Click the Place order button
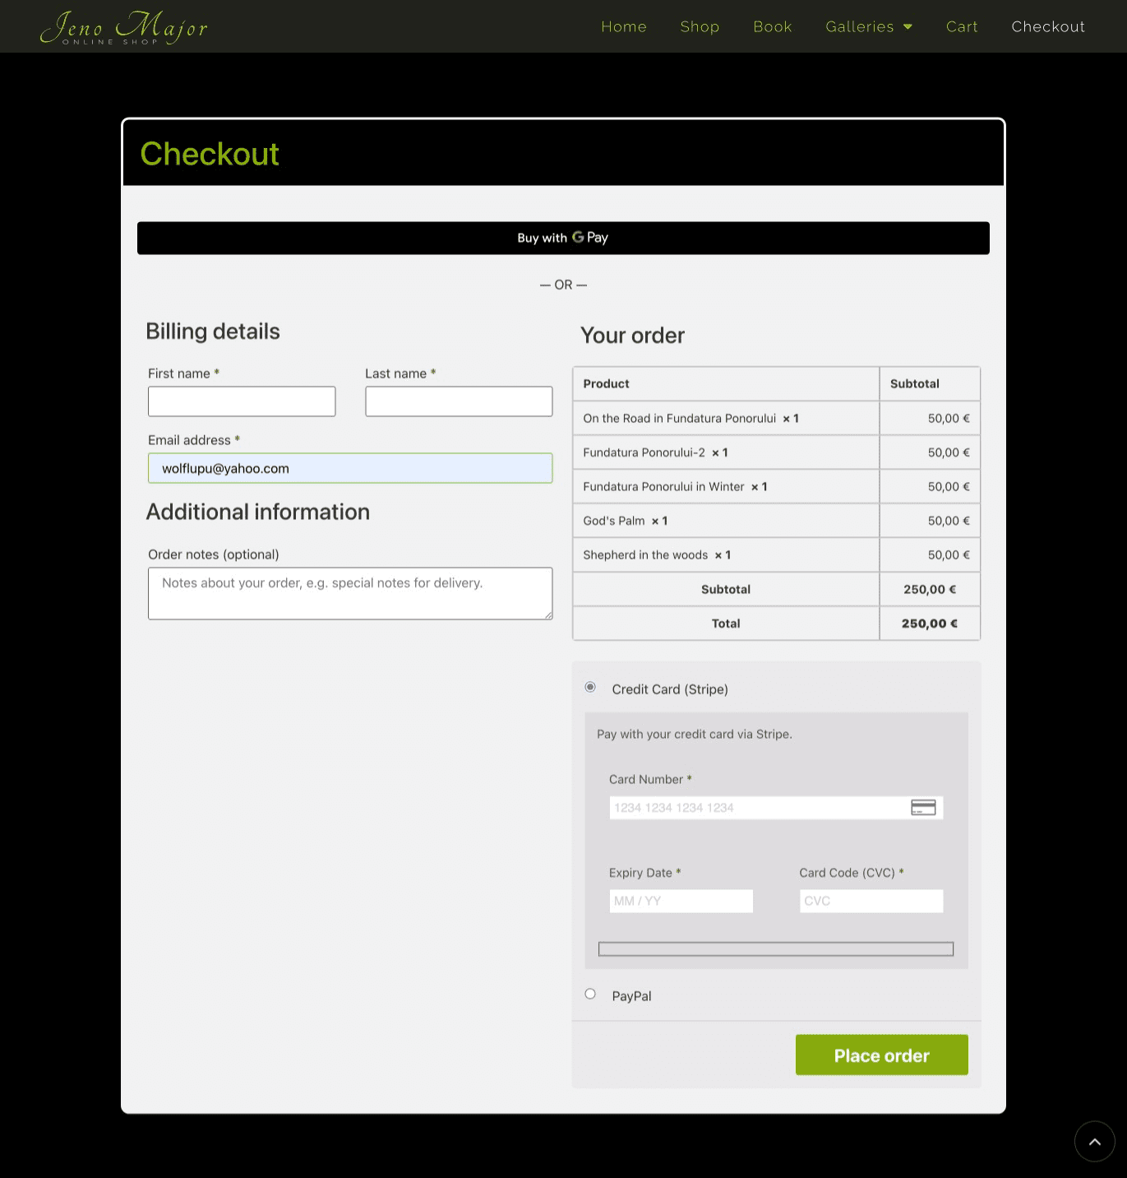Image resolution: width=1127 pixels, height=1178 pixels. [881, 1055]
